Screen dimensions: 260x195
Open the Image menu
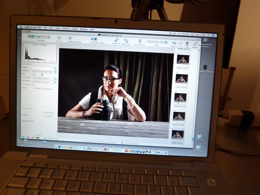[x=75, y=29]
